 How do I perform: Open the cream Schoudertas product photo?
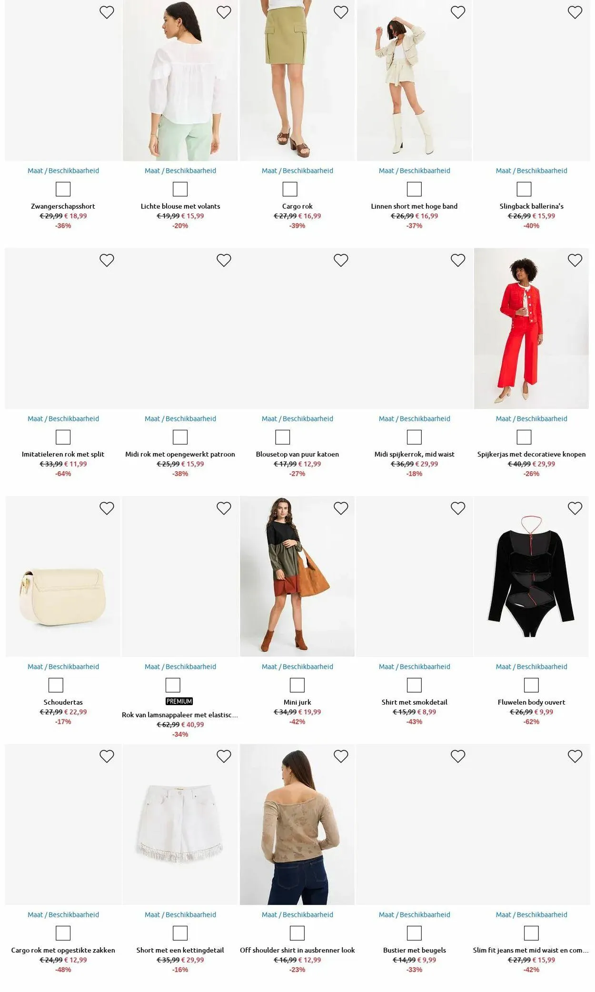tap(63, 577)
